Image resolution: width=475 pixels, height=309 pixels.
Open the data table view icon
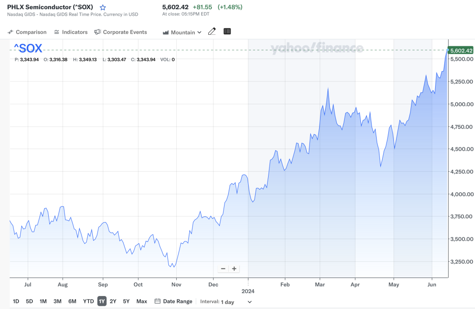(227, 31)
